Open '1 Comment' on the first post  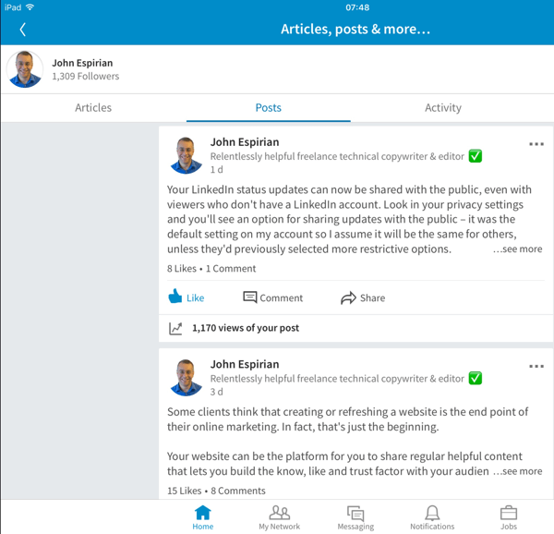tap(231, 268)
